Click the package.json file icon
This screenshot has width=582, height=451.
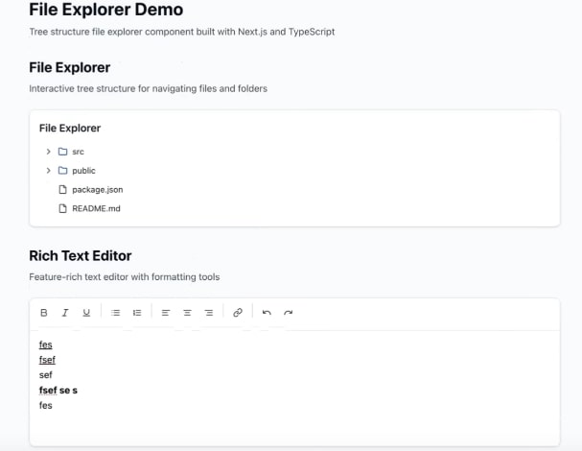pos(63,190)
